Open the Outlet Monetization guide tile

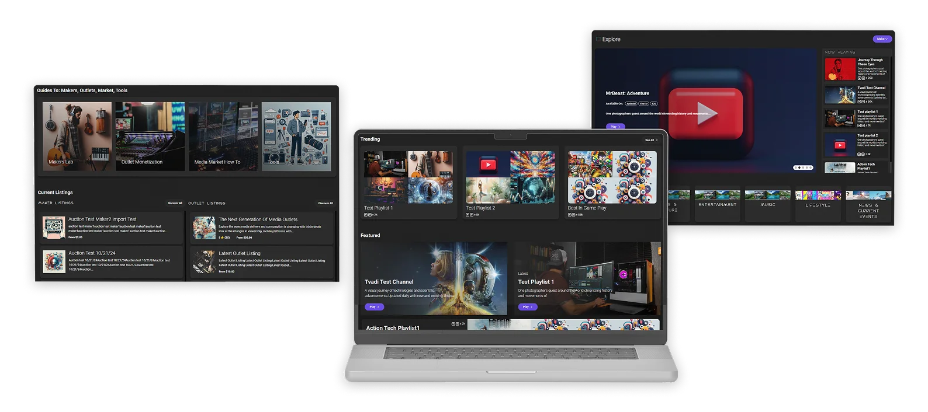150,137
